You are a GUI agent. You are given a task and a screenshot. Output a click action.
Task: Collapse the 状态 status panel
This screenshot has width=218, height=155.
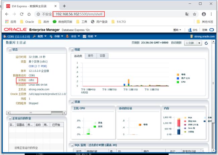(x=10, y=50)
